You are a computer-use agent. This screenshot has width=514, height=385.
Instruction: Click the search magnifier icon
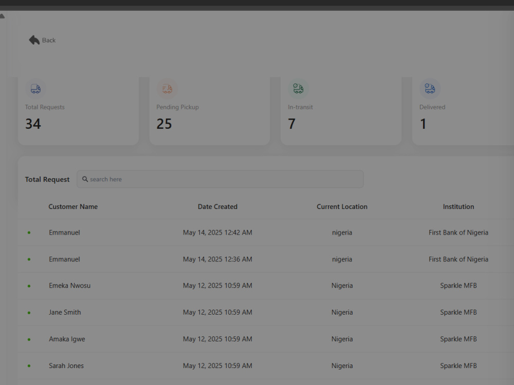click(x=85, y=179)
